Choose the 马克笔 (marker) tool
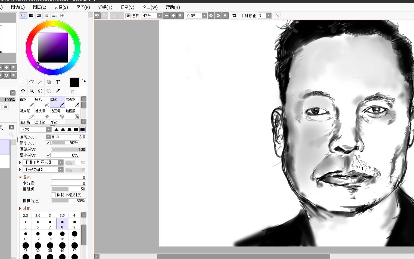The image size is (414, 259). tap(27, 114)
